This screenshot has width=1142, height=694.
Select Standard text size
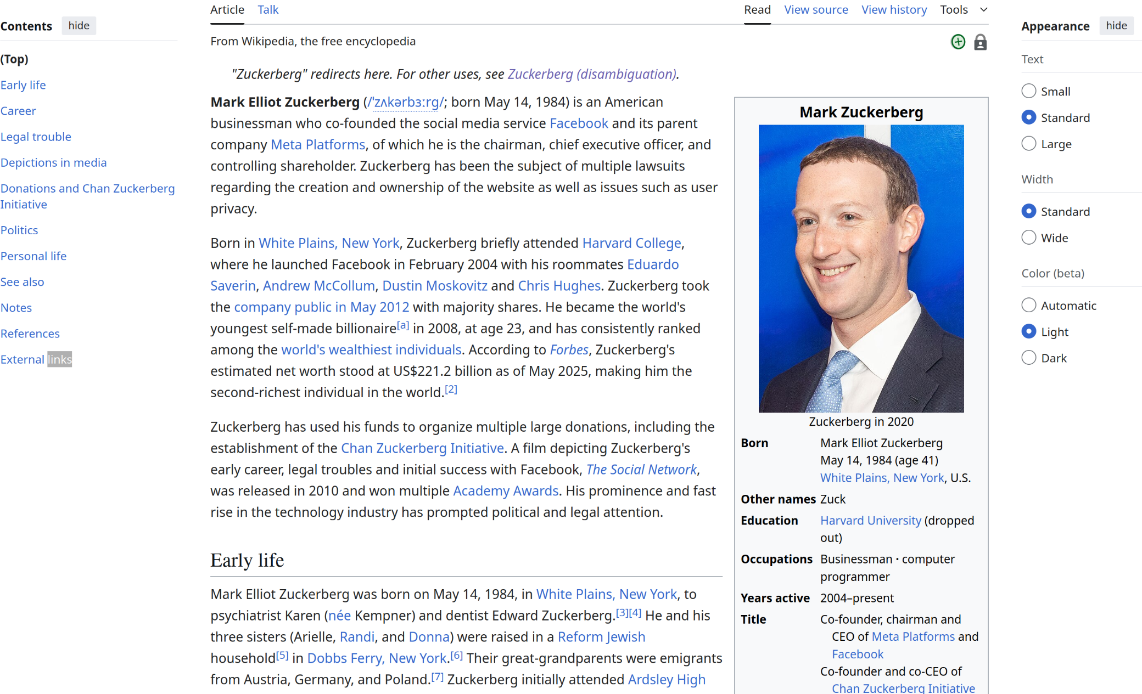click(1029, 117)
